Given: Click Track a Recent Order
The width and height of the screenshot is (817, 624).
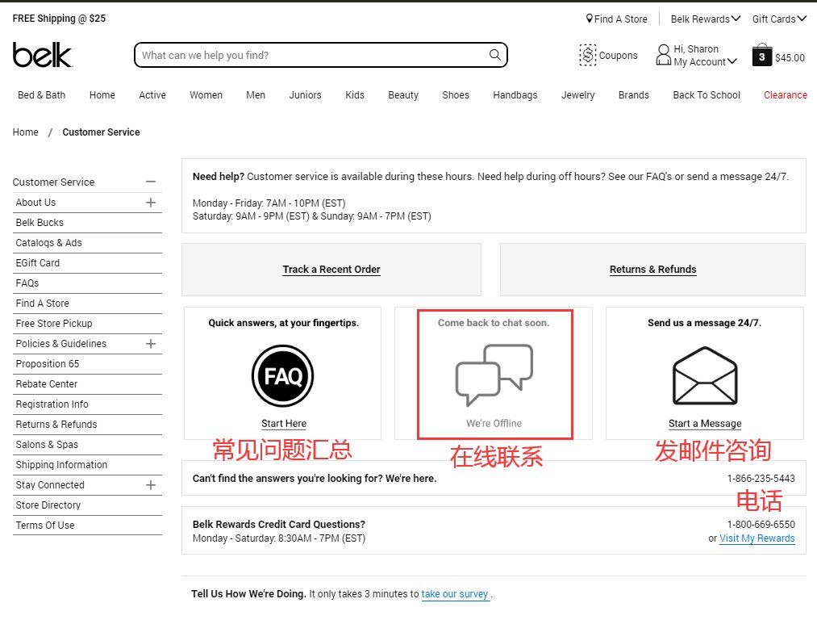Looking at the screenshot, I should [x=331, y=269].
